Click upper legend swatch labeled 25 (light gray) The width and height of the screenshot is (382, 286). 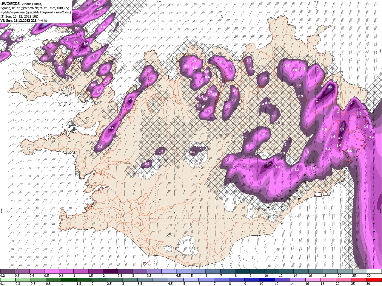[x=359, y=271]
